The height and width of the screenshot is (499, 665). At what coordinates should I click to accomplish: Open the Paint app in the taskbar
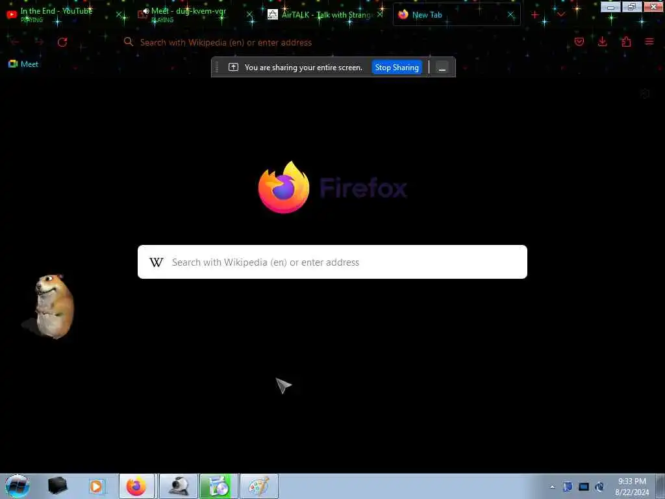click(x=259, y=486)
